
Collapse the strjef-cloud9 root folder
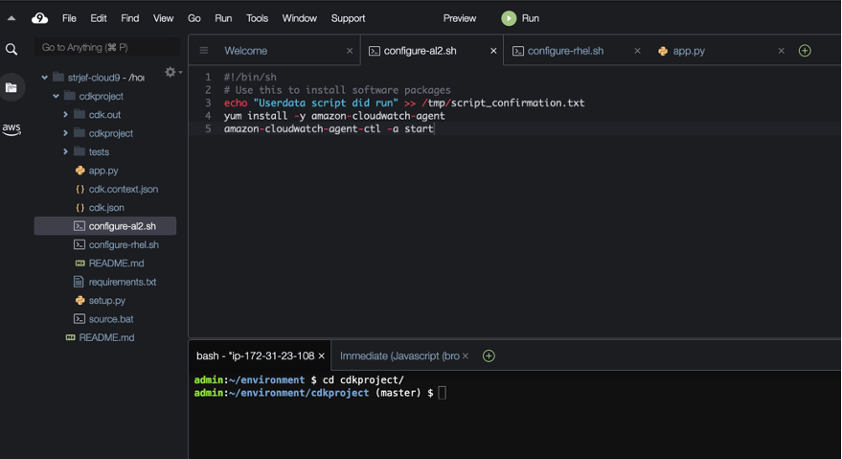tap(45, 78)
